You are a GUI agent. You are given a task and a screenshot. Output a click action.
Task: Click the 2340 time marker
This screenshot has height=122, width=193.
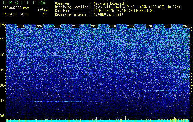tap(186, 26)
